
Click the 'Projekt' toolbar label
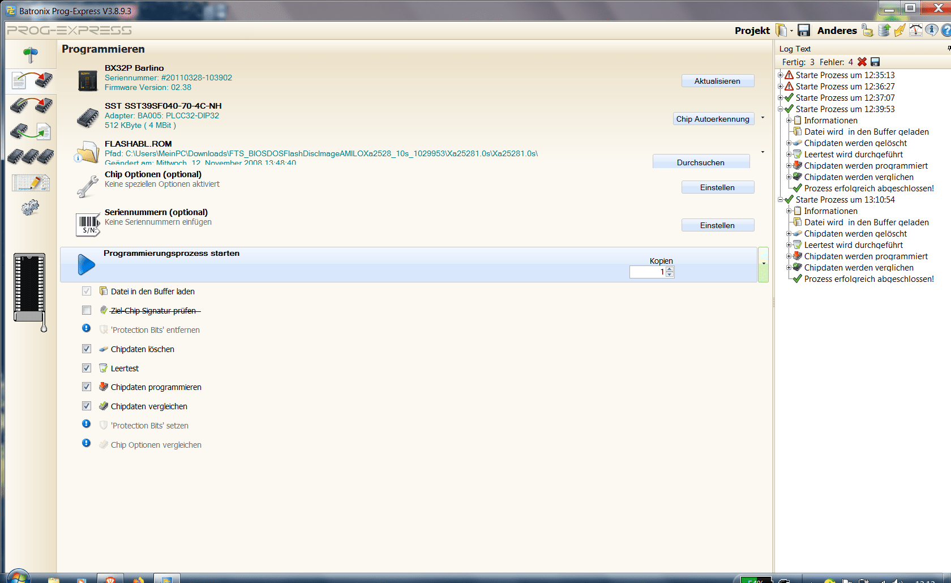752,31
